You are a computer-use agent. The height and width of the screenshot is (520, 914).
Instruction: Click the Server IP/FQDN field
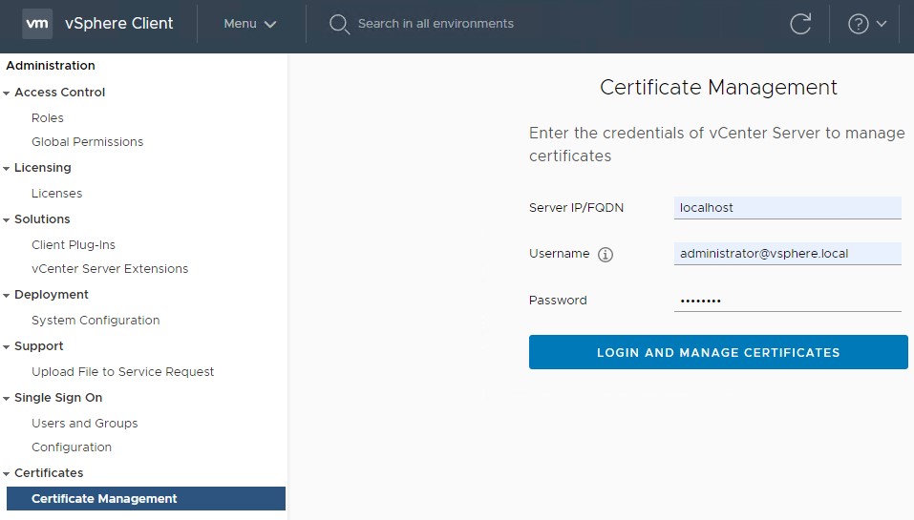point(788,208)
